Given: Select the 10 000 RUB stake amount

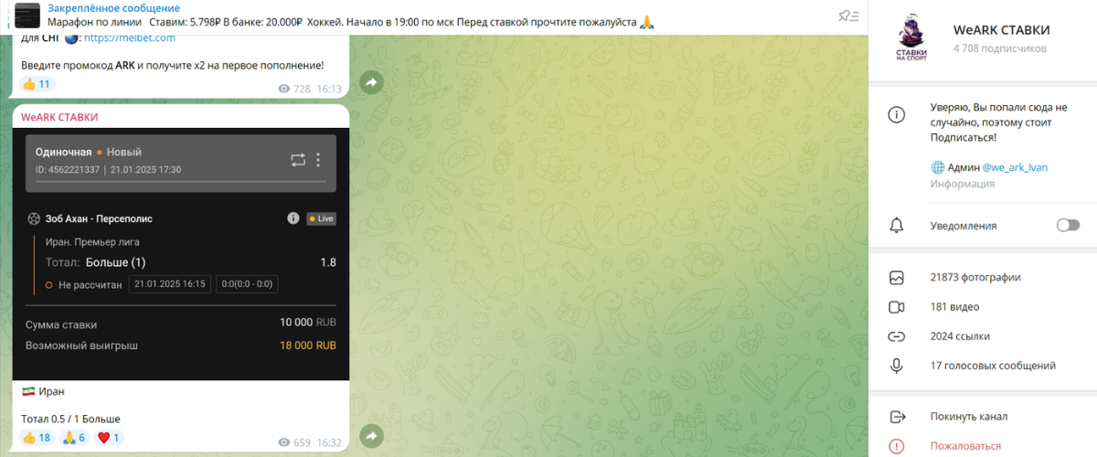Looking at the screenshot, I should 307,324.
